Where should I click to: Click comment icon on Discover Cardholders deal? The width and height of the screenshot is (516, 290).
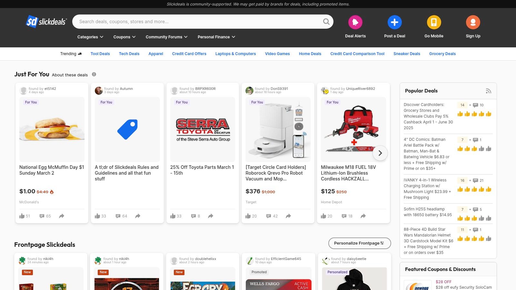[x=475, y=105]
